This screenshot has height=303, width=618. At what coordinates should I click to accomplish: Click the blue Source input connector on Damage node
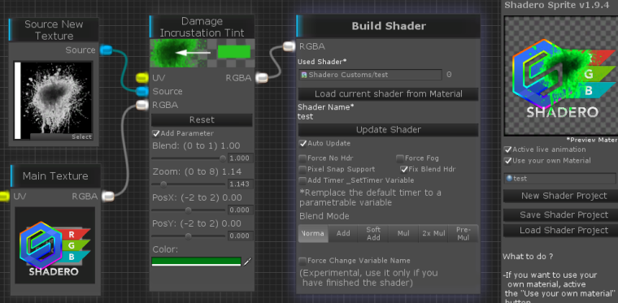(142, 91)
